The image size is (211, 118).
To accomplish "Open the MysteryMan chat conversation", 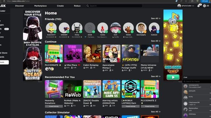I will point(196,109).
